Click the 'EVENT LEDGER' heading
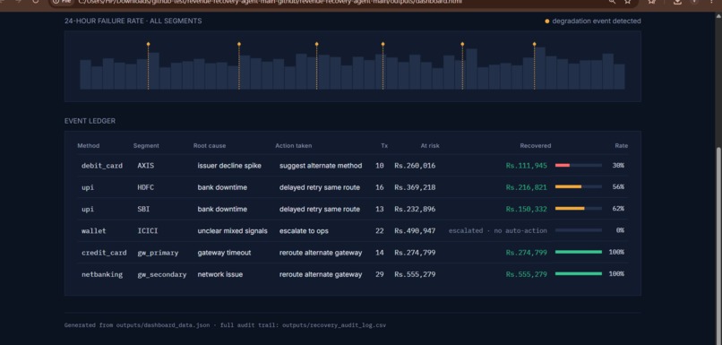This screenshot has width=722, height=345. coord(90,121)
